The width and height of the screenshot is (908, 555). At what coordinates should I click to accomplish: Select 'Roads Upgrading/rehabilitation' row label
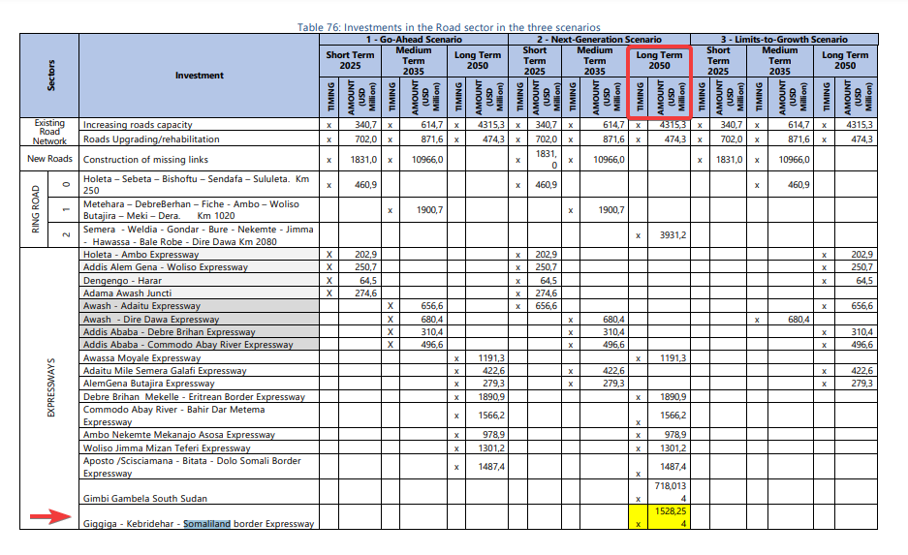click(151, 139)
